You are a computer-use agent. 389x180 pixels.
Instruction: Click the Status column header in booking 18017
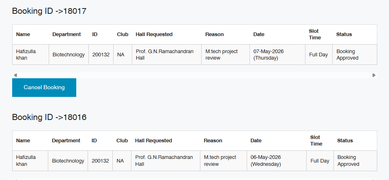(x=344, y=34)
